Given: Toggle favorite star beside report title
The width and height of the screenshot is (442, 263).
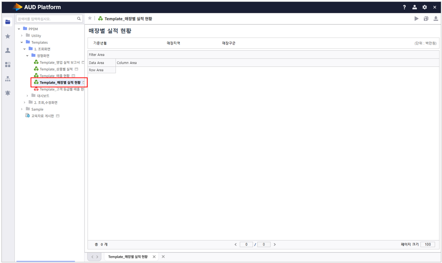Looking at the screenshot, I should point(90,18).
